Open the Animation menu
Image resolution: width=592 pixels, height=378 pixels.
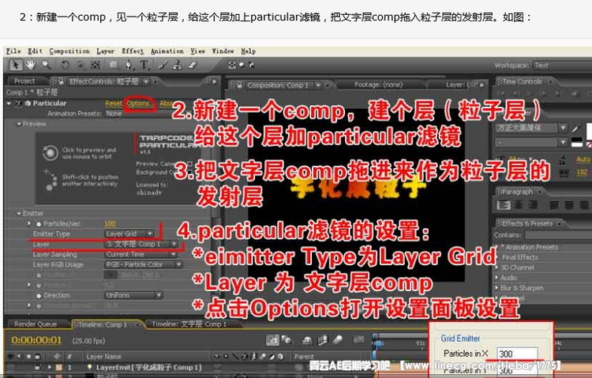[167, 51]
